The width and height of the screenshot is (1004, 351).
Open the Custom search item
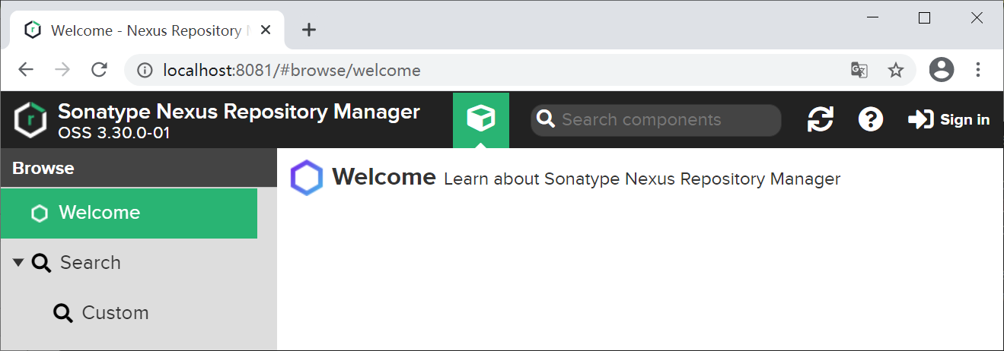(114, 313)
